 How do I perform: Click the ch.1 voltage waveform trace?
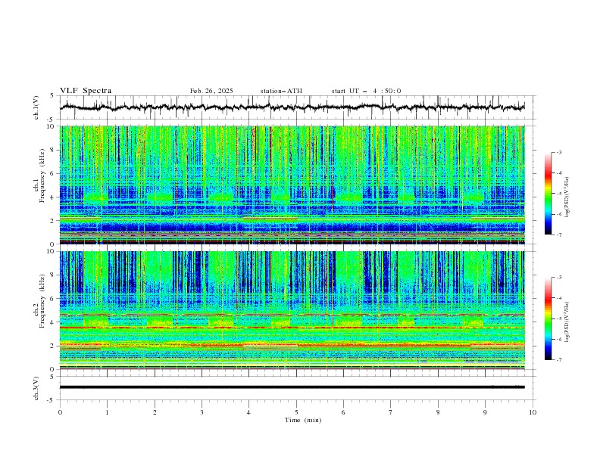pos(292,107)
